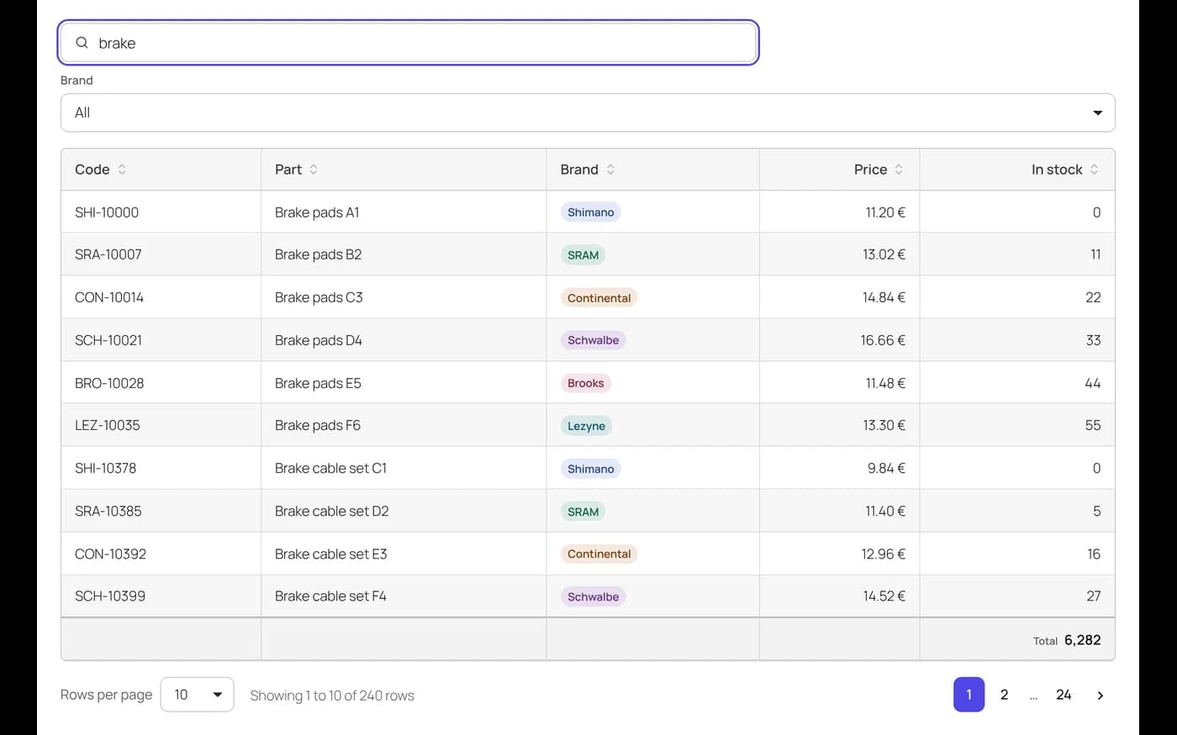1177x735 pixels.
Task: Click the search magnifier icon
Action: tap(82, 43)
